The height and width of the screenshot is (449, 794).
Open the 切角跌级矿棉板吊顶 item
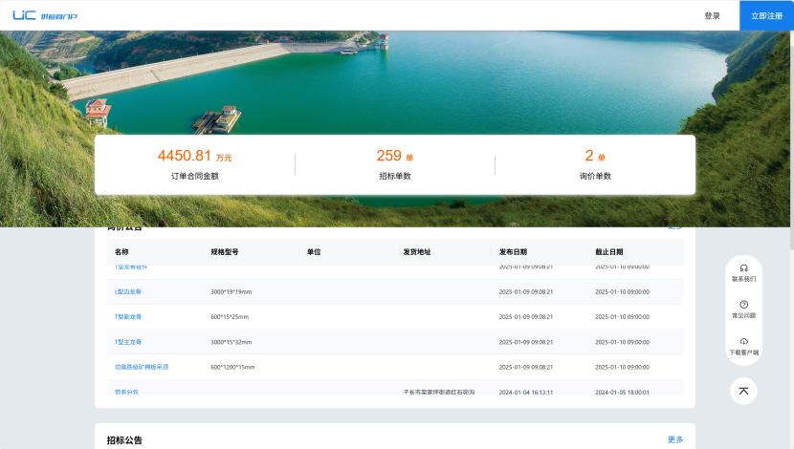tap(142, 367)
